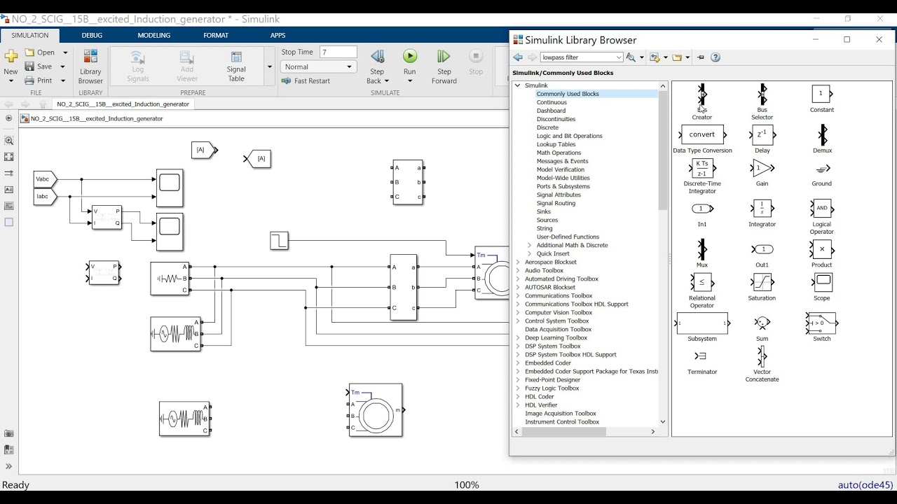This screenshot has width=897, height=504.
Task: Select the Integrator block
Action: point(762,209)
